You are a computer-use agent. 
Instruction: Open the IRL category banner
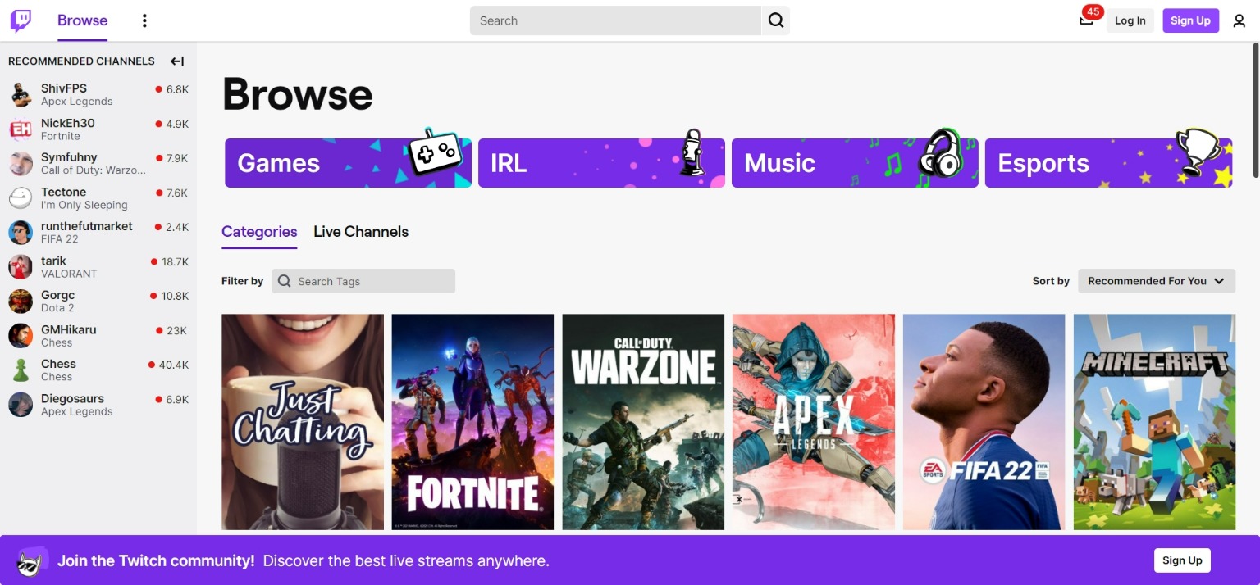[x=601, y=163]
